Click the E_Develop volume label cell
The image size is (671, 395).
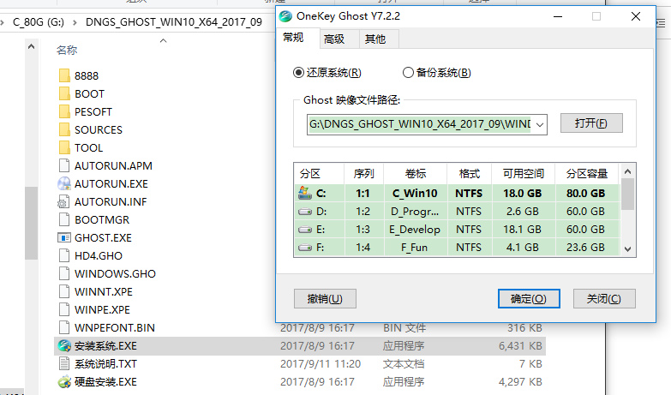(x=415, y=230)
